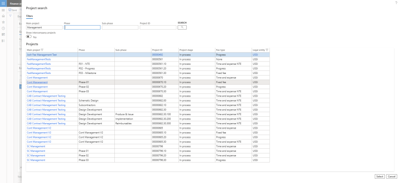Viewport: 400px width, 183px height.
Task: Open the filter pane funnel in background page
Action: coord(10,16)
